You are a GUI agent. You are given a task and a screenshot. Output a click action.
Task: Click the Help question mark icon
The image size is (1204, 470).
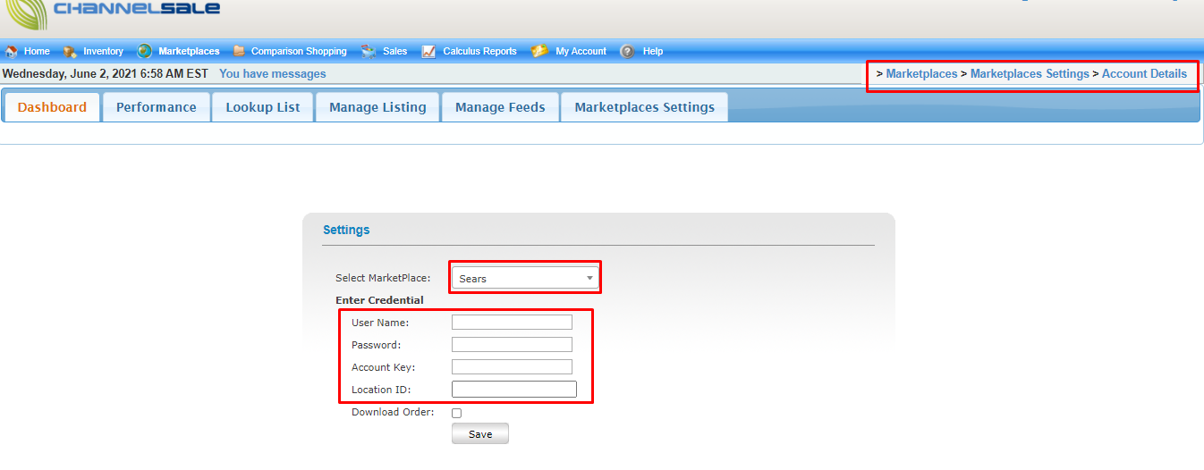tap(627, 52)
